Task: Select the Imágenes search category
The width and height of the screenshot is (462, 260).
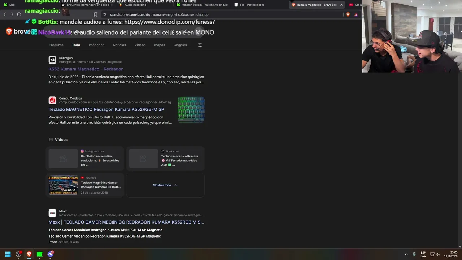Action: [96, 45]
